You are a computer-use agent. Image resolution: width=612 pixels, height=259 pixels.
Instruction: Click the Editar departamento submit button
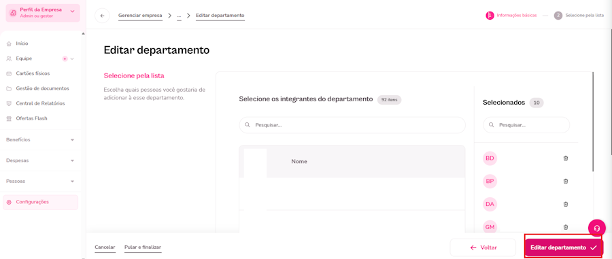tap(564, 247)
